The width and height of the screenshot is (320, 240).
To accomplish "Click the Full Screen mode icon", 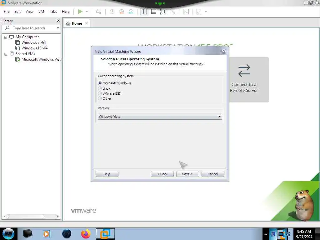I will (x=163, y=12).
